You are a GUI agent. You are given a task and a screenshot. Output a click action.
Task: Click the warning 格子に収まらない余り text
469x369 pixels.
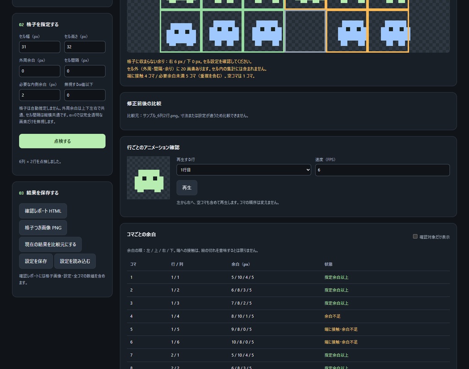[x=190, y=61]
